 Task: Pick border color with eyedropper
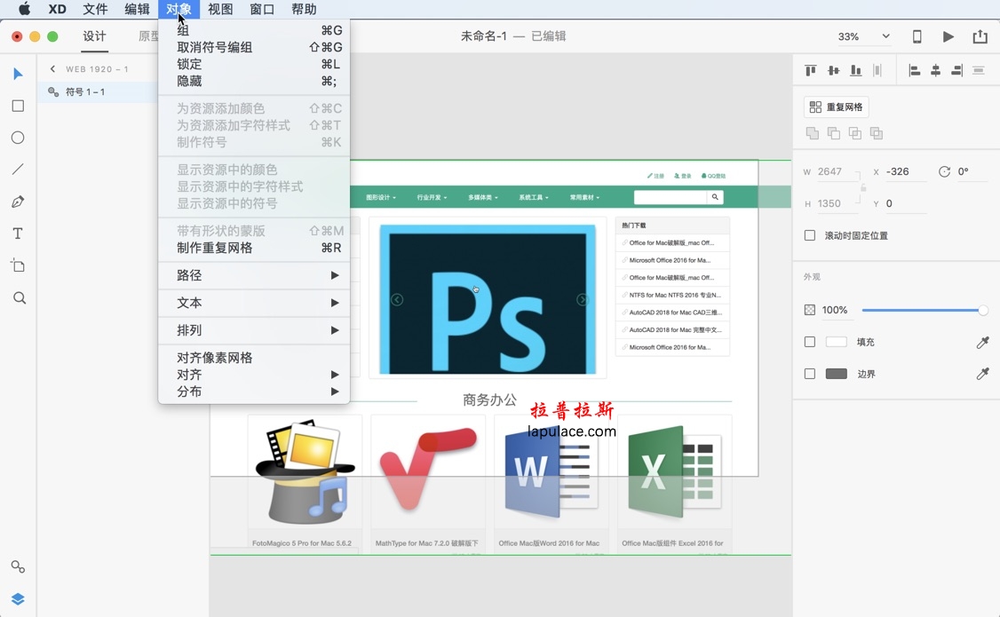982,374
